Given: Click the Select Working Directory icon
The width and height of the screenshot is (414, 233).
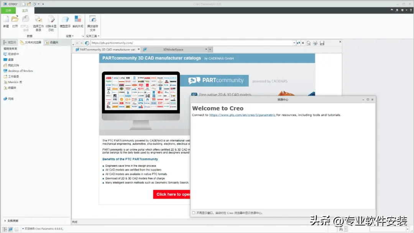Looking at the screenshot, I should (38, 19).
